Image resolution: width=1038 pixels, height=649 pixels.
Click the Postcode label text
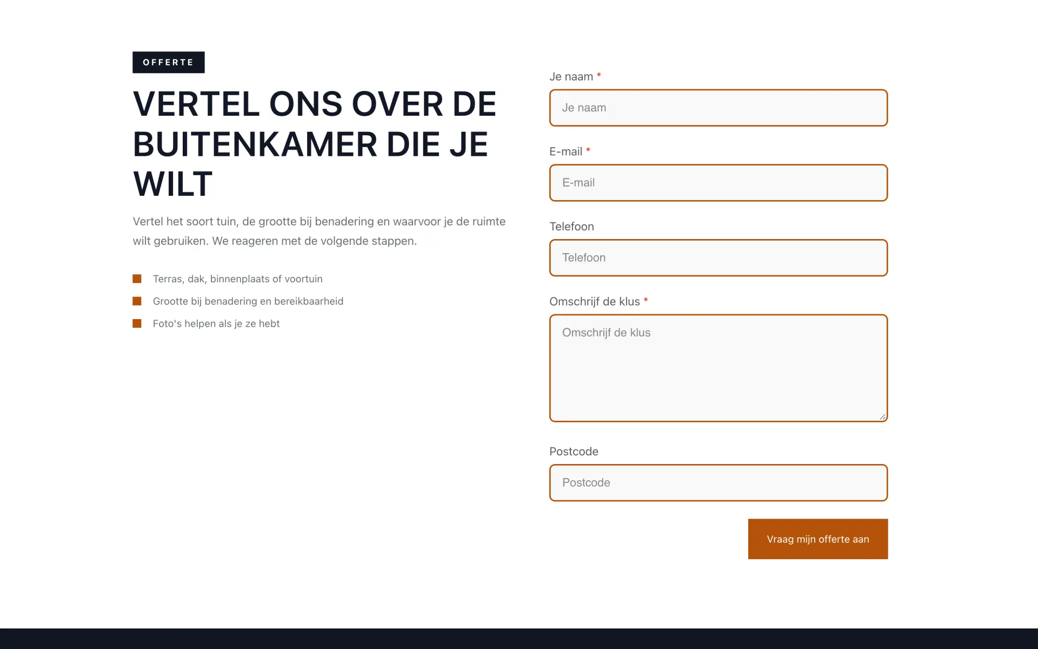pos(574,452)
